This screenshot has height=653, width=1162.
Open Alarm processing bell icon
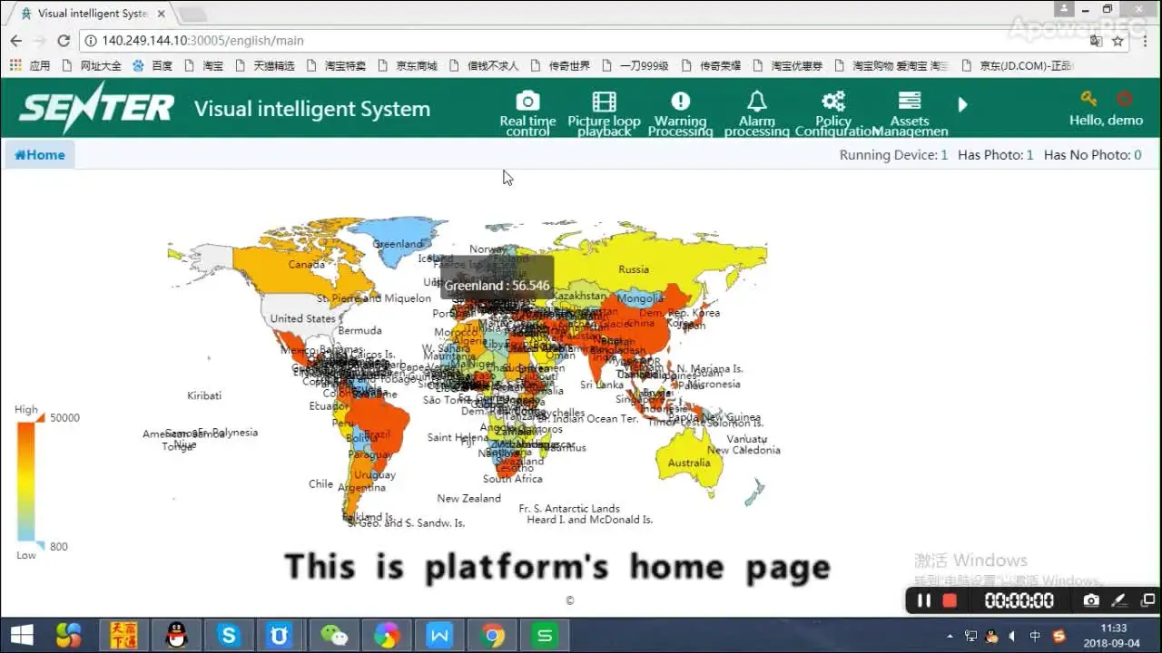(x=756, y=101)
